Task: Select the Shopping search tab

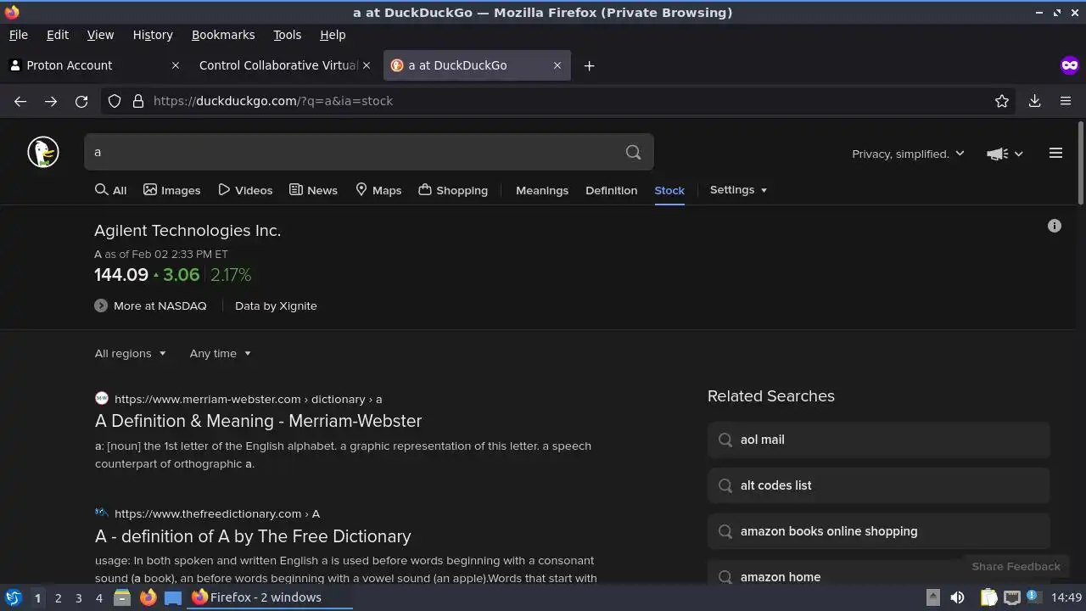Action: pos(453,190)
